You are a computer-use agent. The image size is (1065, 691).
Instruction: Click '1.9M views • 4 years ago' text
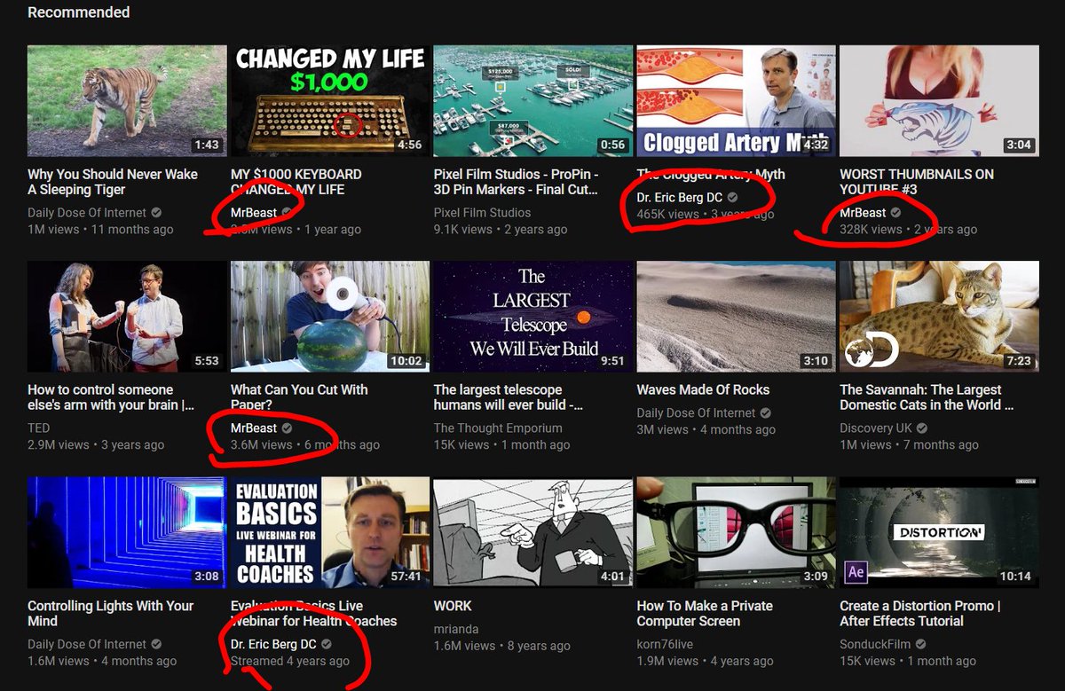pos(705,661)
